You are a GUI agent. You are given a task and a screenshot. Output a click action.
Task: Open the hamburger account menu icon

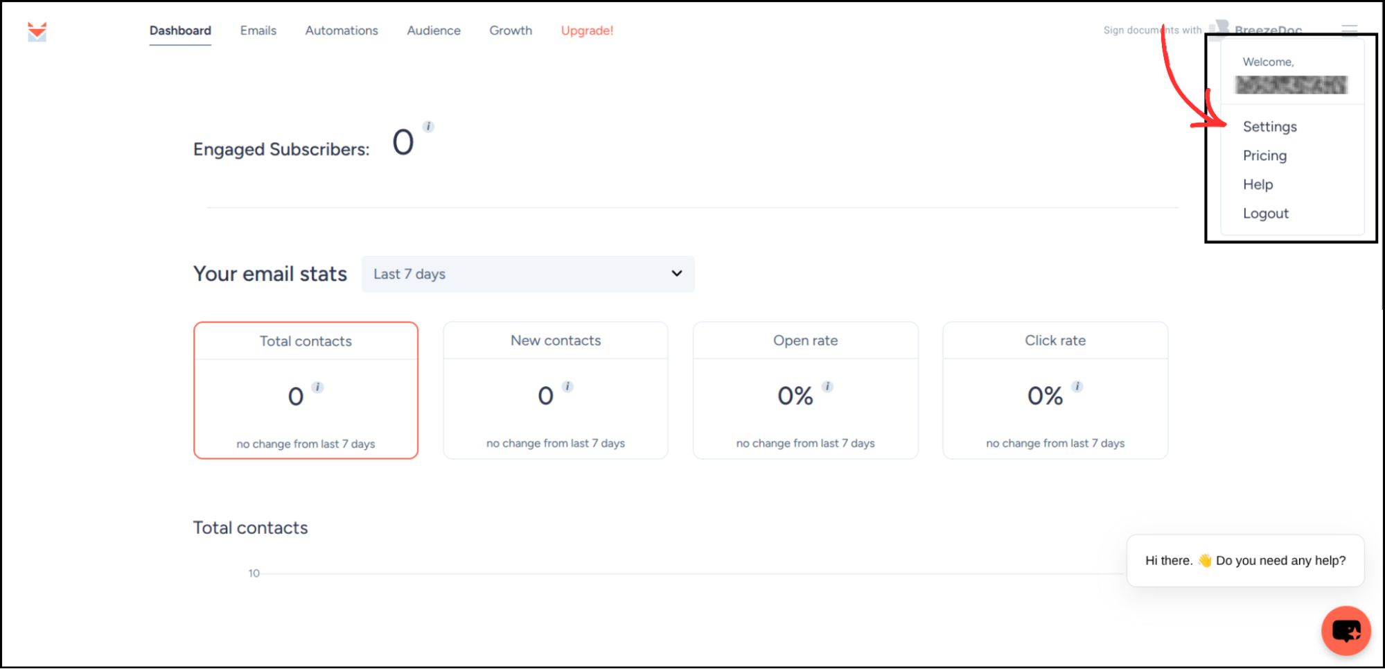[1348, 30]
